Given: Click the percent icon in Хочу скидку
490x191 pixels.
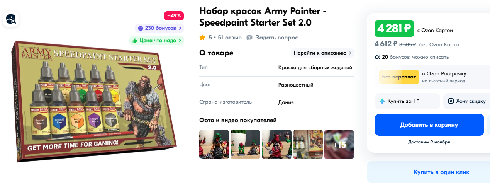Looking at the screenshot, I should 451,101.
